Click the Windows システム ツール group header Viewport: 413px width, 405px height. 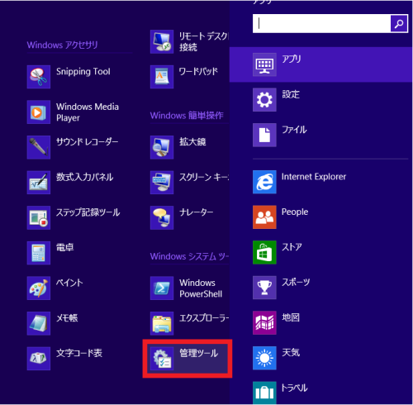190,256
